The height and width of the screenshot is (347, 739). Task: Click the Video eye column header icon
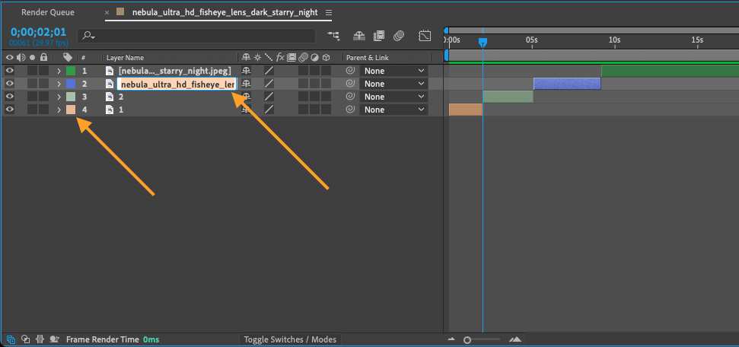(x=9, y=58)
